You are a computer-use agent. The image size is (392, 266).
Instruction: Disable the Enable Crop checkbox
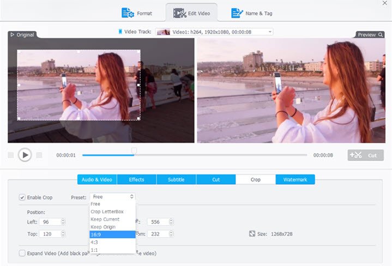pyautogui.click(x=22, y=197)
